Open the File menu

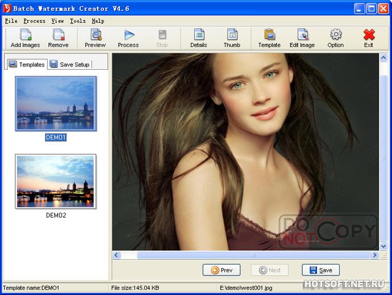11,21
